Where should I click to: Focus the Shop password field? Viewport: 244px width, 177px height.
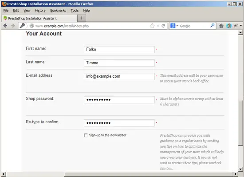(119, 99)
